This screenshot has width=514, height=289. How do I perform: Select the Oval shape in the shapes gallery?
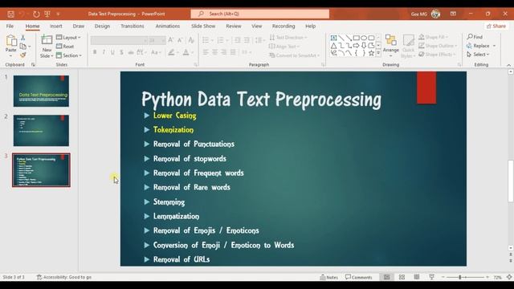364,38
